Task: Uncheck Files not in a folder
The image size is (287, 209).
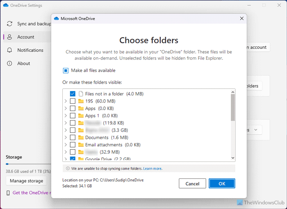Action: point(73,94)
